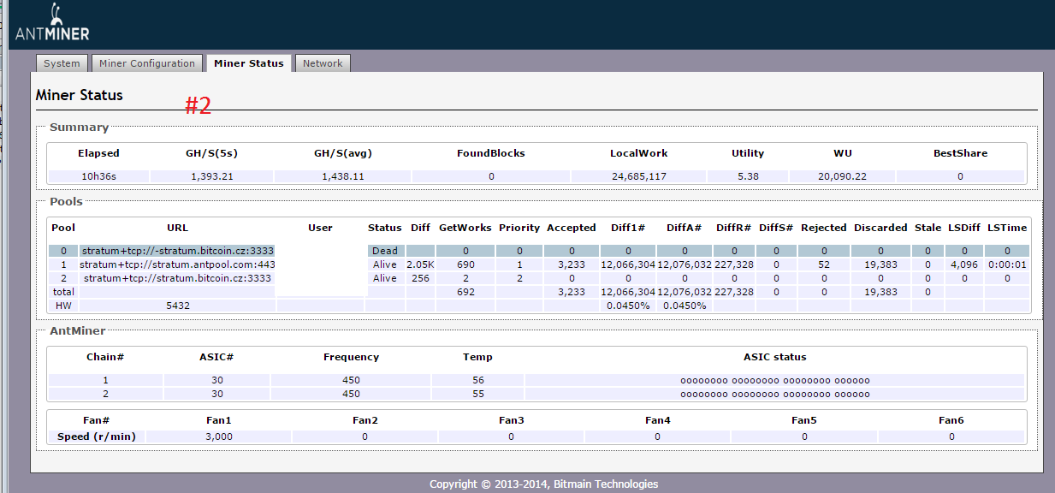Click chain 2 temperature 55
Viewport: 1055px width, 493px height.
pos(477,394)
